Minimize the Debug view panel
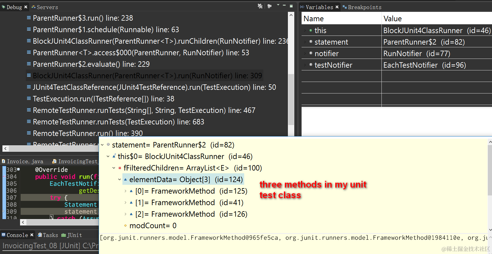 (284, 5)
